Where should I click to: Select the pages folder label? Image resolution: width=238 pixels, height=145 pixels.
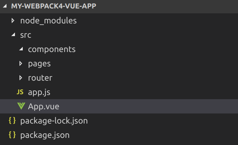[x=39, y=64]
